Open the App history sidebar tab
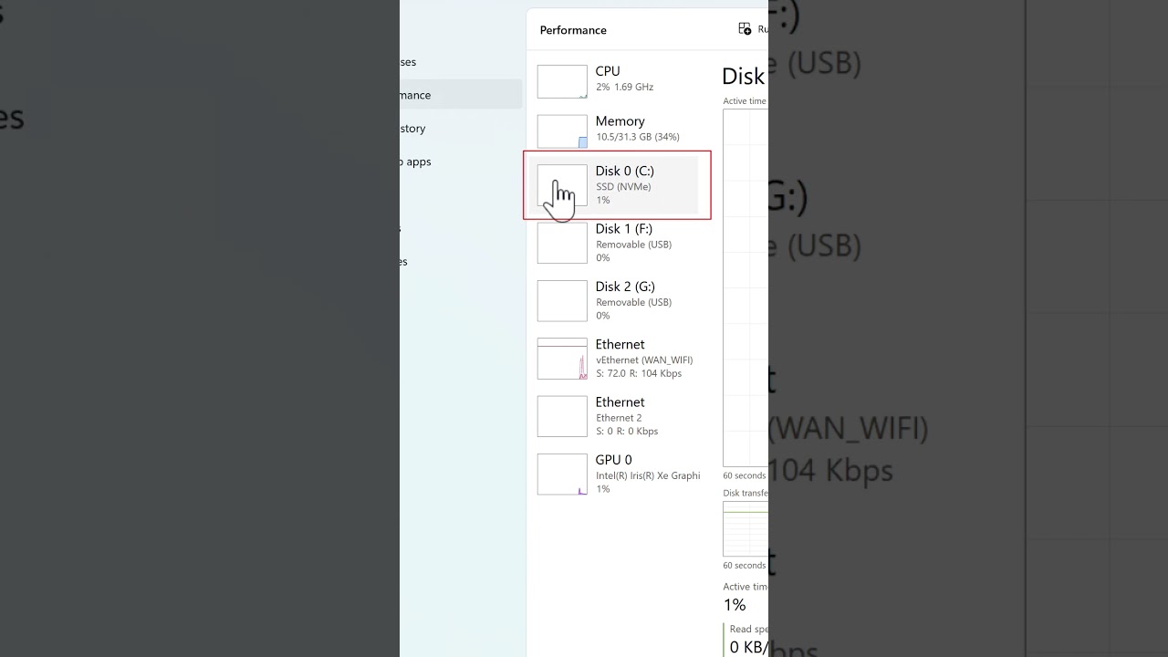 pos(461,129)
